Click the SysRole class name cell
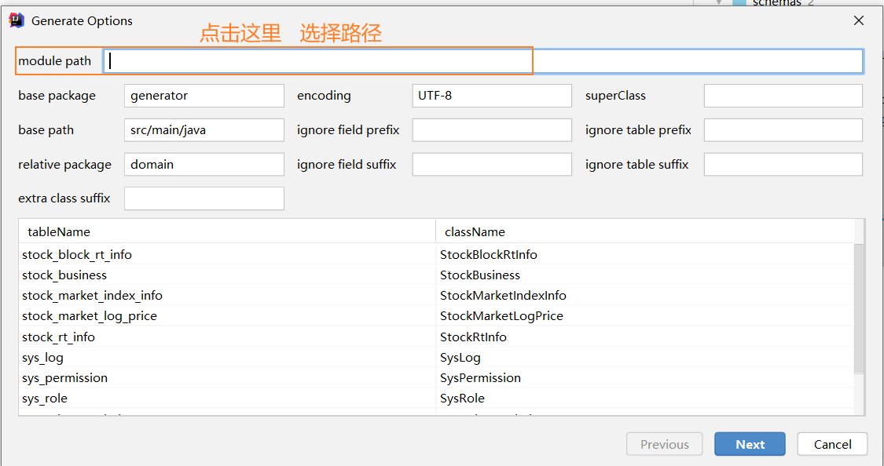Screen dimensions: 884x466 pos(645,399)
